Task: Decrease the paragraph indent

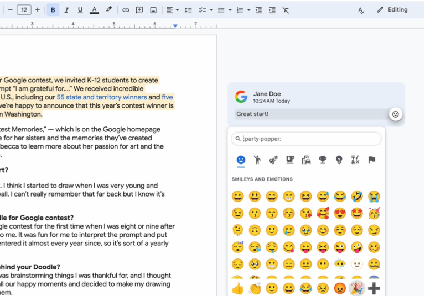Action: [258, 10]
